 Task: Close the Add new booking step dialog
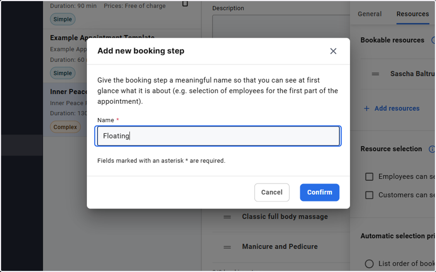333,51
